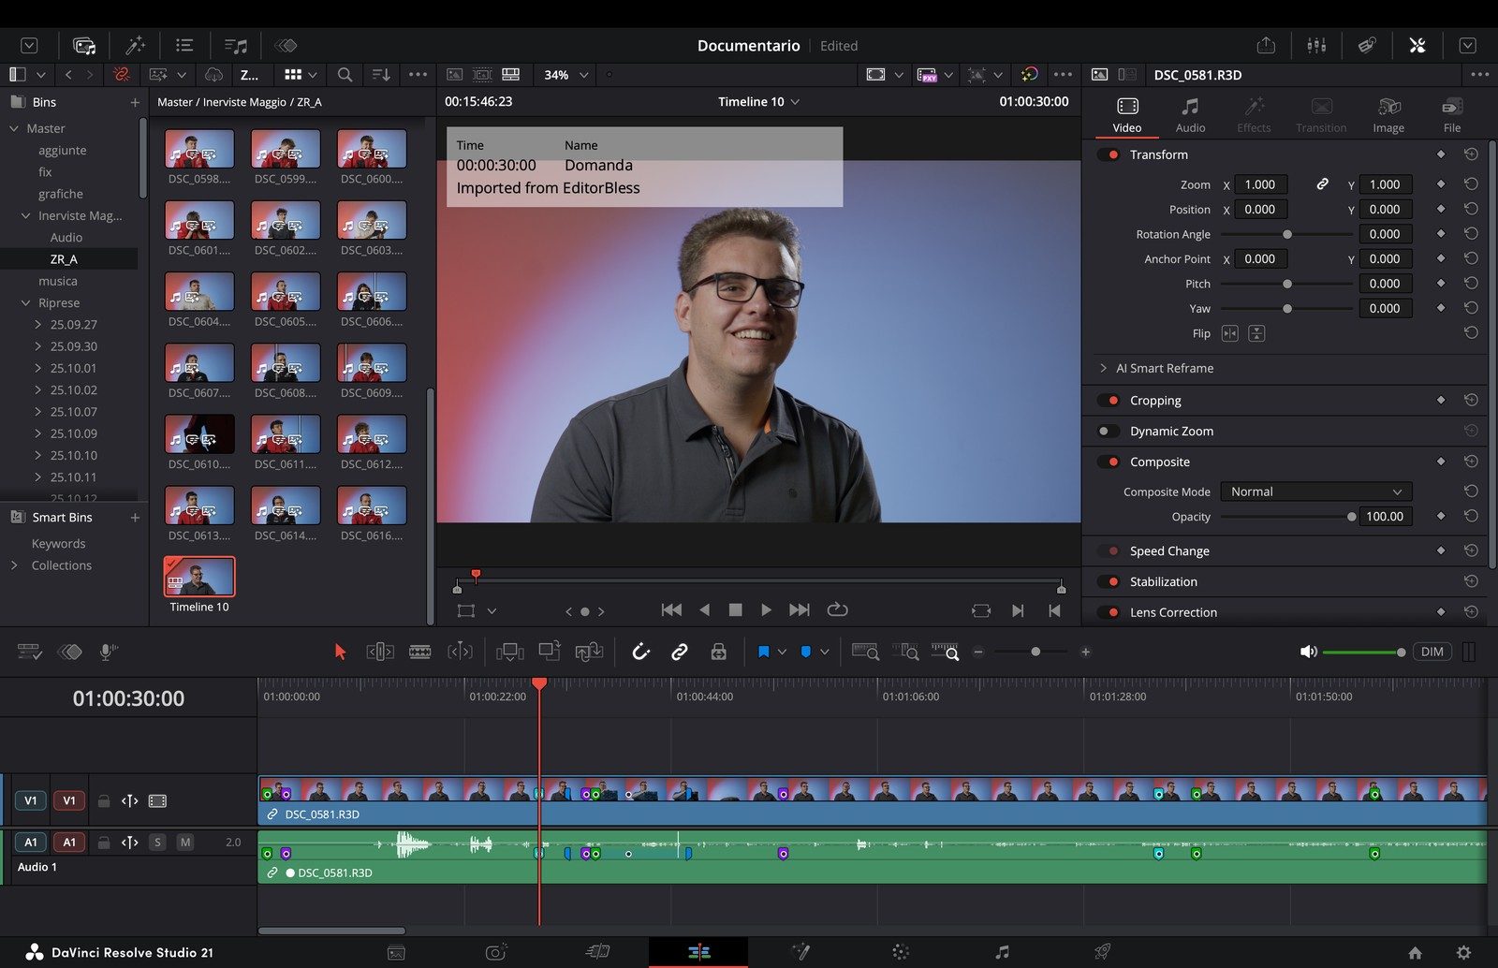The height and width of the screenshot is (968, 1498).
Task: Open the viewer zoom 34% dropdown
Action: [566, 75]
